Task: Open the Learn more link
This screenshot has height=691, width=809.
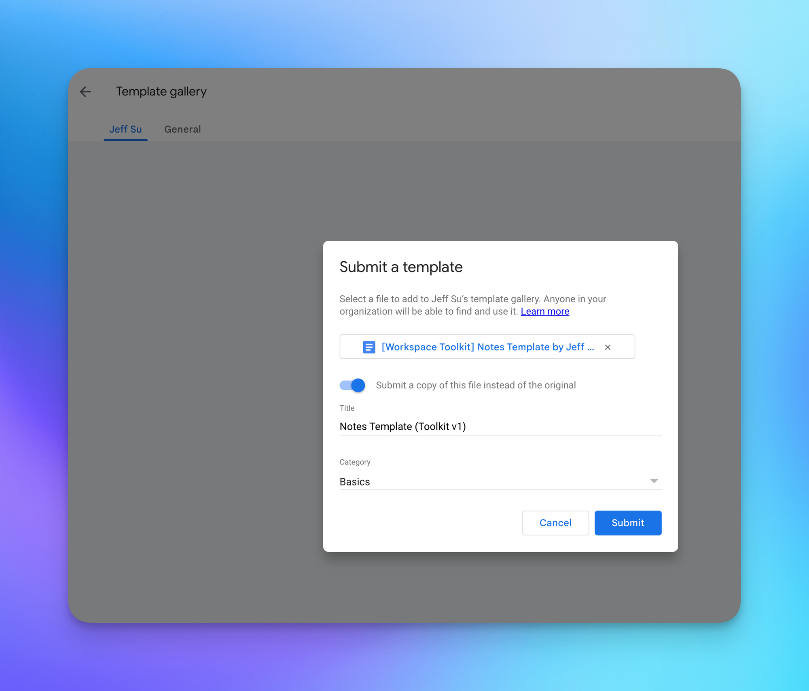Action: point(544,312)
